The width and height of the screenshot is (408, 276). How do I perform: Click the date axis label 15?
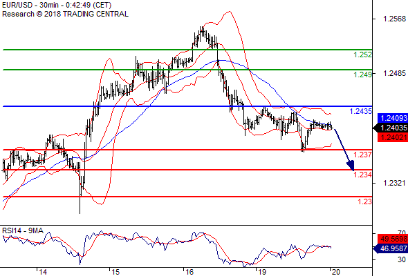pyautogui.click(x=115, y=272)
